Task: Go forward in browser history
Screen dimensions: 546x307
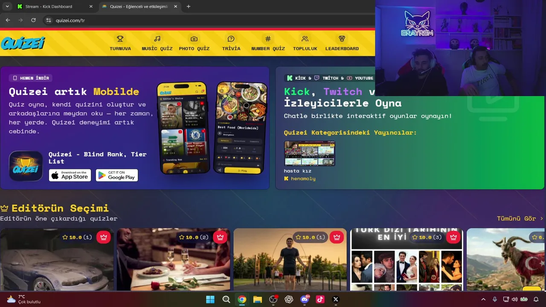Action: (x=20, y=20)
